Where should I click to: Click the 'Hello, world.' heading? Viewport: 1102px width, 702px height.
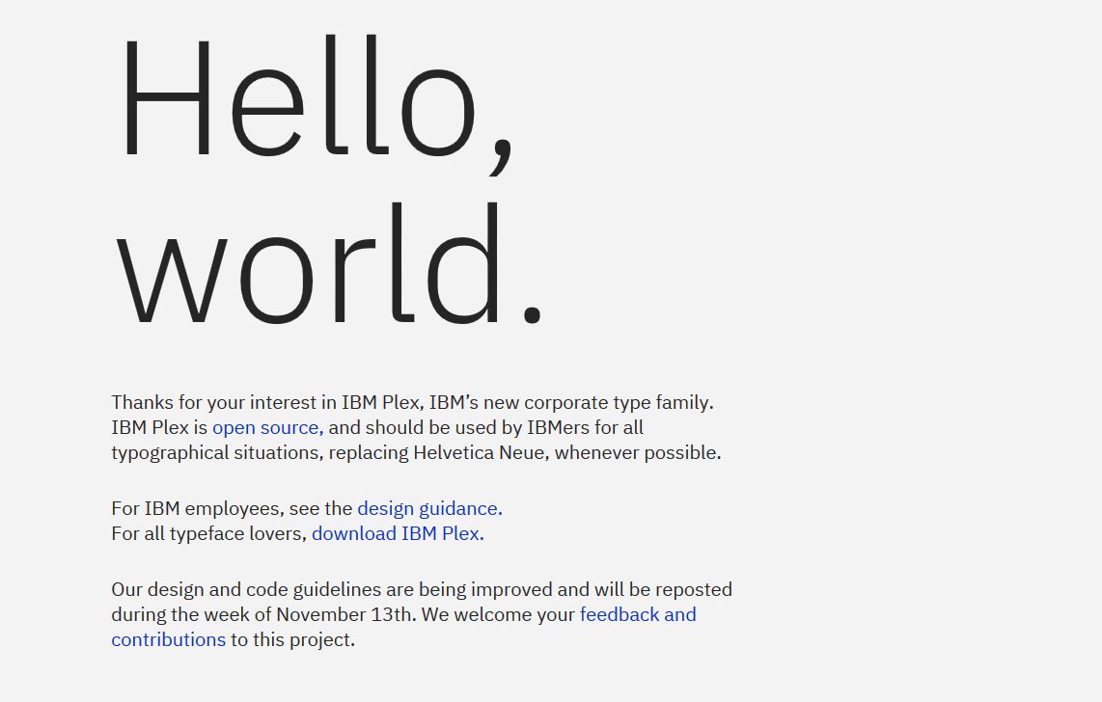click(x=330, y=179)
